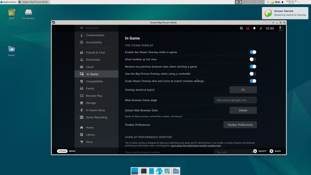Screen dimensions: 311x175
Task: Toggle Scale Steam Overlay text and icons setting
Action: tap(253, 81)
